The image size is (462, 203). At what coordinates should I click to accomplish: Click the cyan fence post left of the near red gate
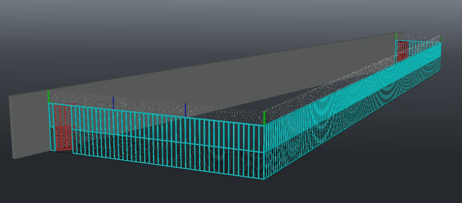50,126
